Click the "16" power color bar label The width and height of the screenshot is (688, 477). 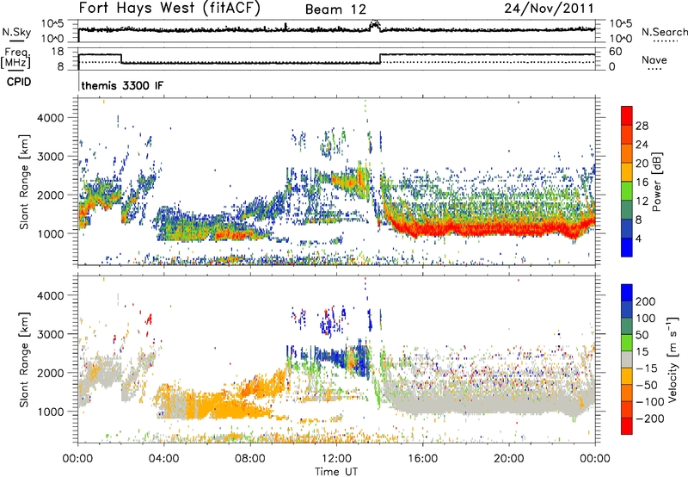click(642, 183)
